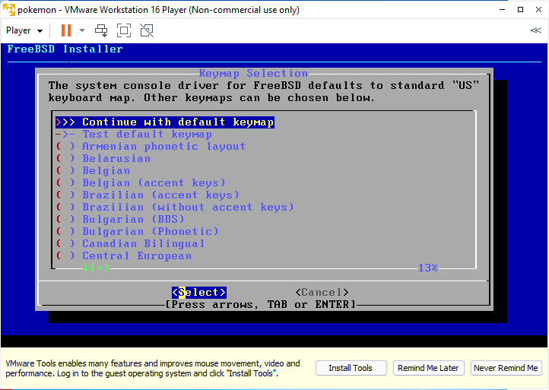
Task: Minimize the VMware Player window
Action: (x=502, y=9)
